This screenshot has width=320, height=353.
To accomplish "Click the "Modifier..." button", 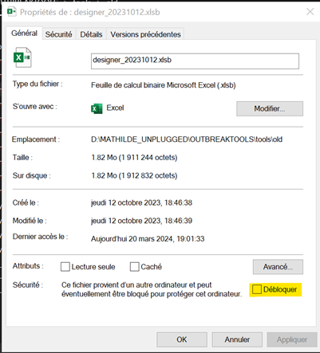I will tap(270, 108).
